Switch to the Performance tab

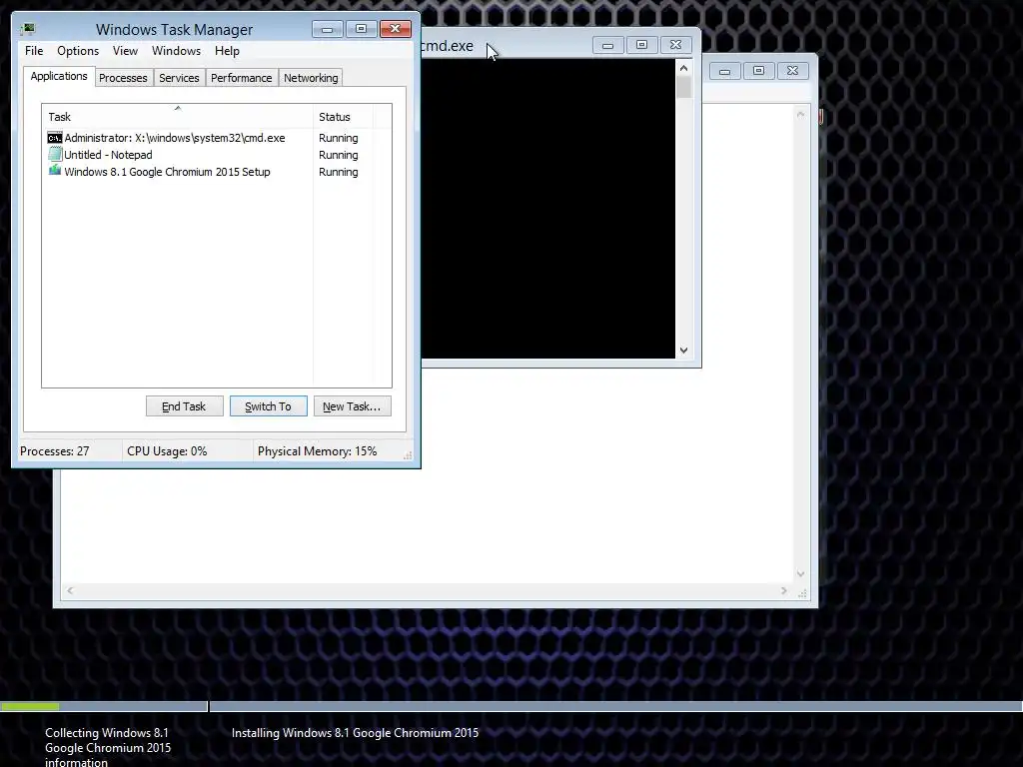click(242, 78)
